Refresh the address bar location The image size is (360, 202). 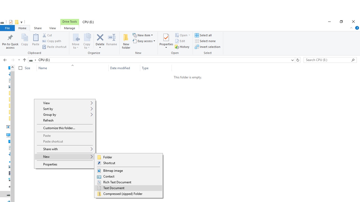point(298,60)
